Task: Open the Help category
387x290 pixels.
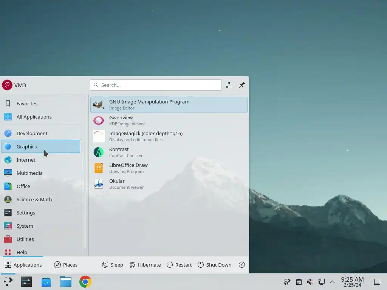Action: 41,252
